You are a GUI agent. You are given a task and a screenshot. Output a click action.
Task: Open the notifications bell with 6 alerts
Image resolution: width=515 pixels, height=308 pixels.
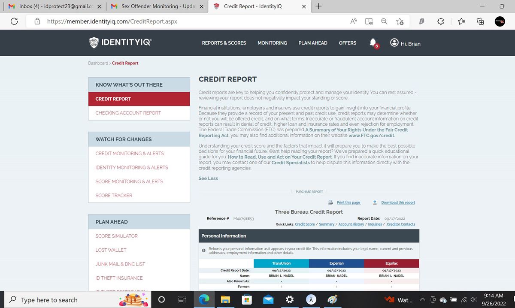coord(372,42)
